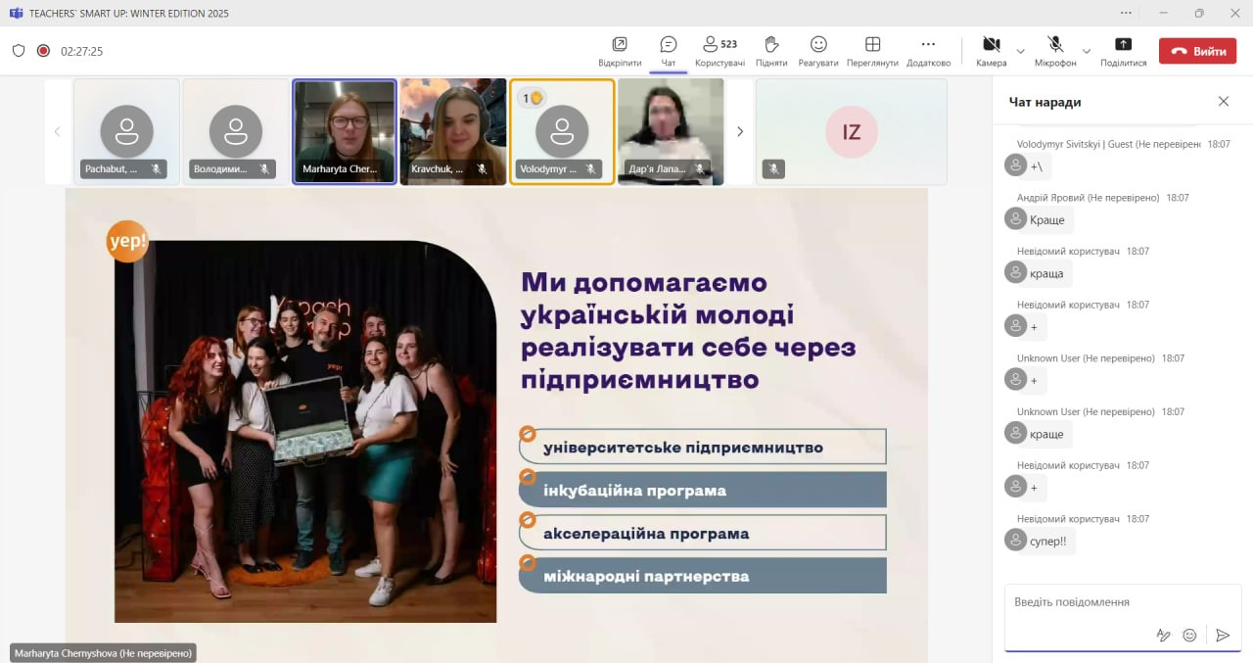Click the 'краще' message from Unknown User
This screenshot has width=1253, height=663.
(1046, 434)
